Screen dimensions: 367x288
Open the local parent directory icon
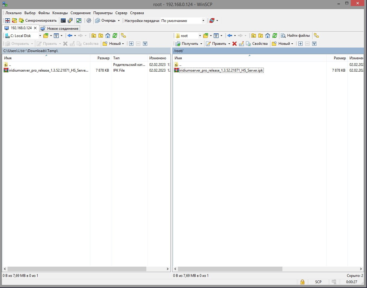(x=94, y=36)
